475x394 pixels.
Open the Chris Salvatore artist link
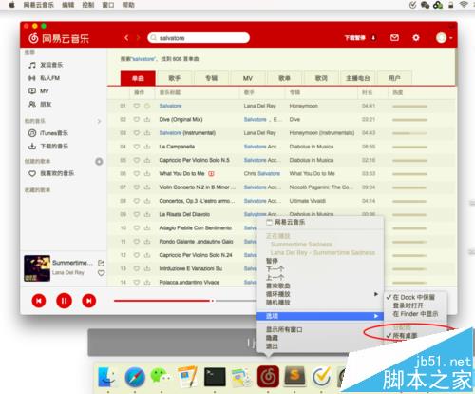click(262, 173)
